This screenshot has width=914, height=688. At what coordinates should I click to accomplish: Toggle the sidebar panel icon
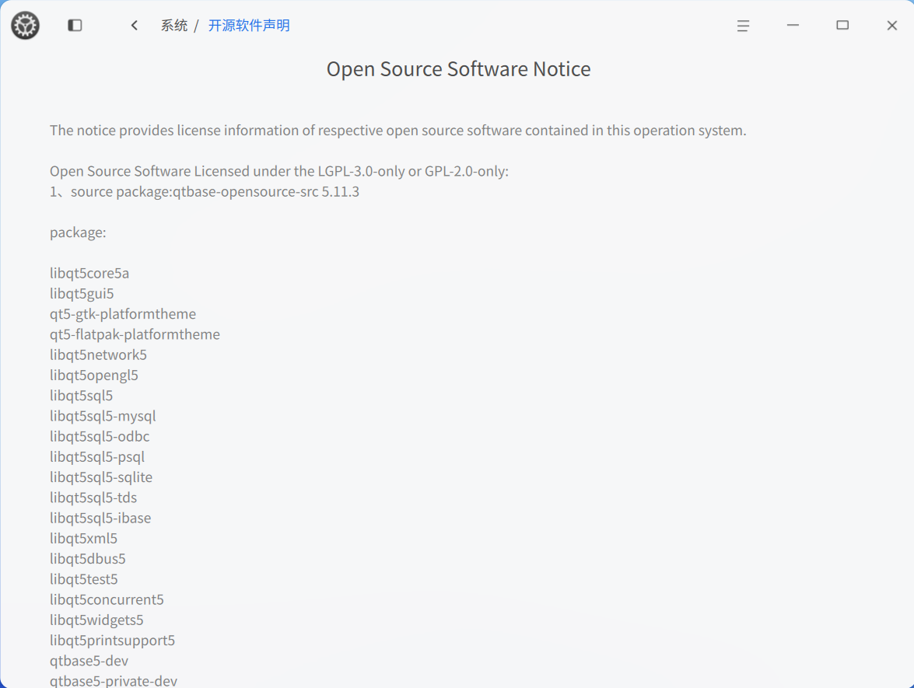coord(75,25)
